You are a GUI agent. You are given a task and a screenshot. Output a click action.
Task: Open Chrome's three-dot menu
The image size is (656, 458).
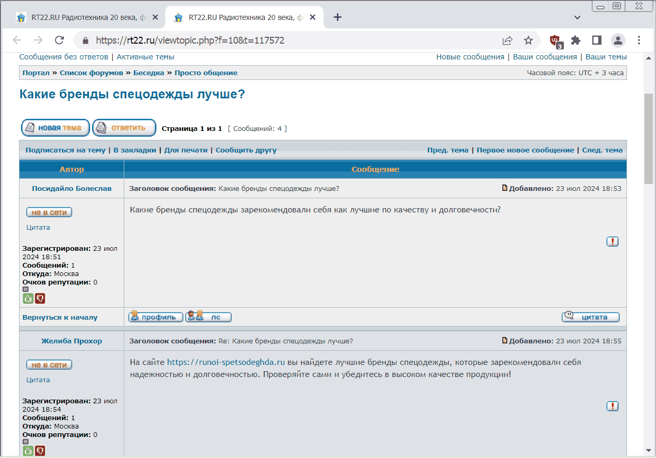(639, 40)
